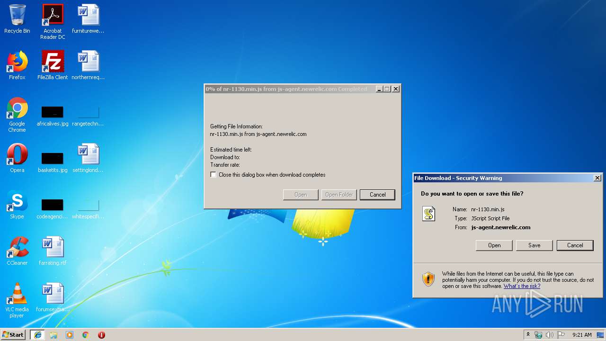Image resolution: width=606 pixels, height=341 pixels.
Task: Click Opera icon in the taskbar
Action: 101,335
